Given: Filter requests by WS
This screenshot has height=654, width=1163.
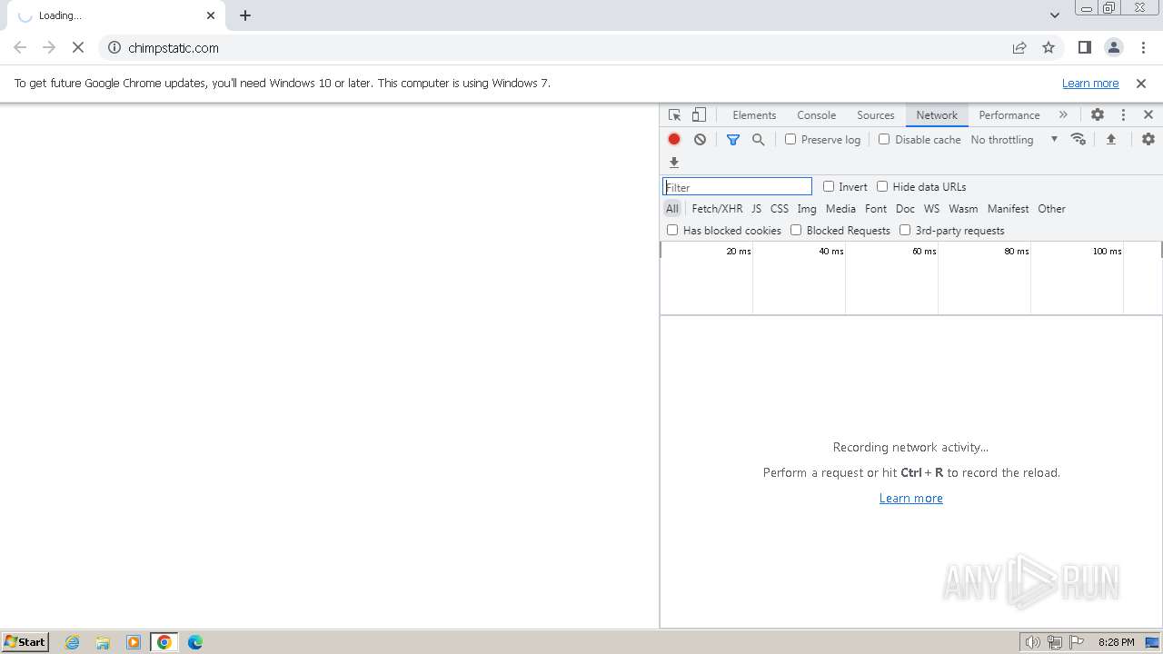Looking at the screenshot, I should click(x=931, y=209).
